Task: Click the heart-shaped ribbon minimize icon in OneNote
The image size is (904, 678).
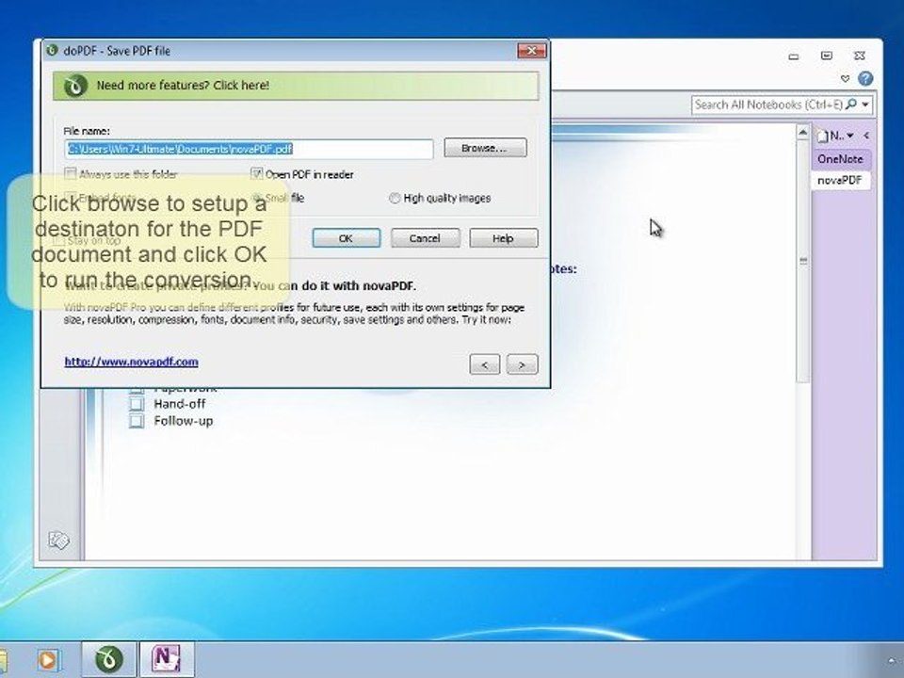Action: [845, 78]
